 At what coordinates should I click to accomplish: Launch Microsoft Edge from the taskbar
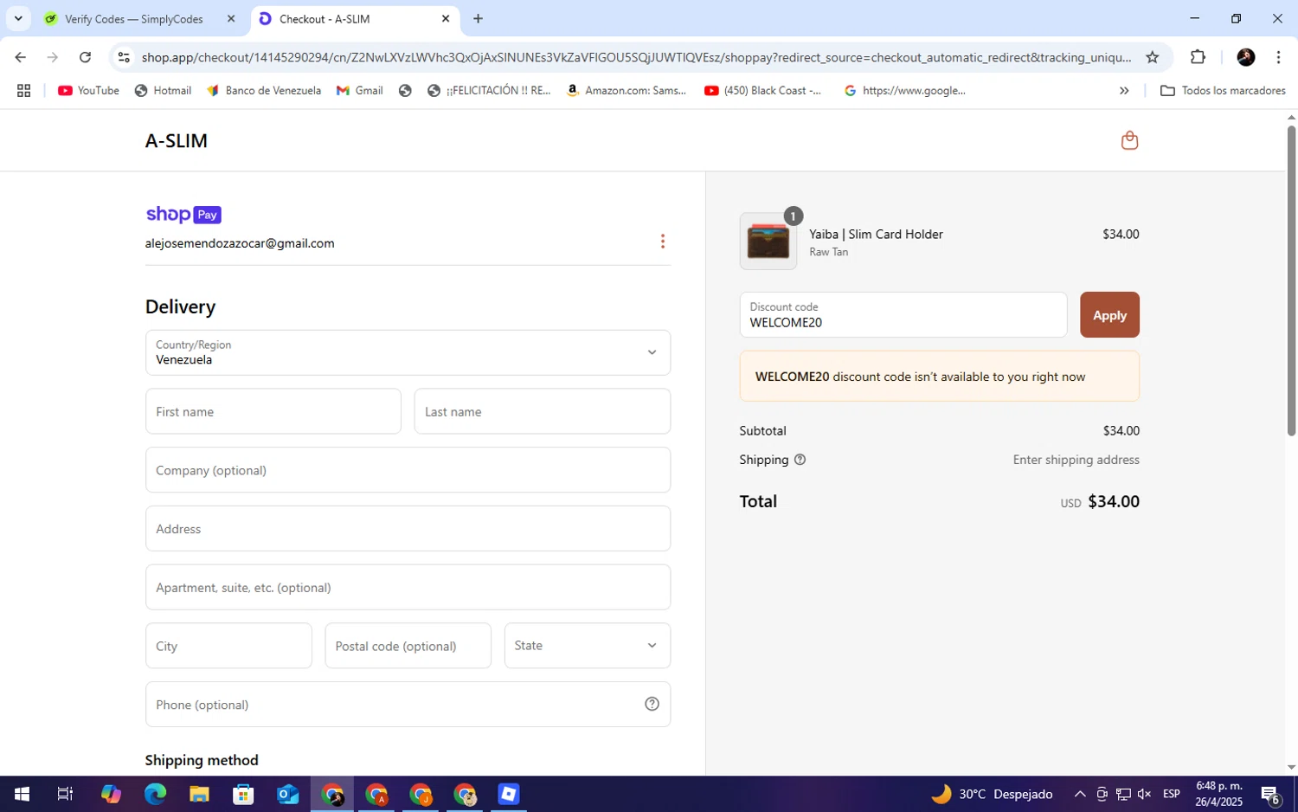(155, 794)
